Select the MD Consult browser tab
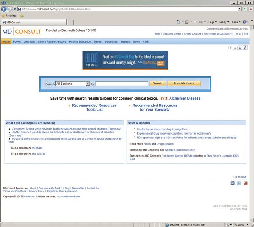Image resolution: width=254 pixels, height=227 pixels. [34, 22]
